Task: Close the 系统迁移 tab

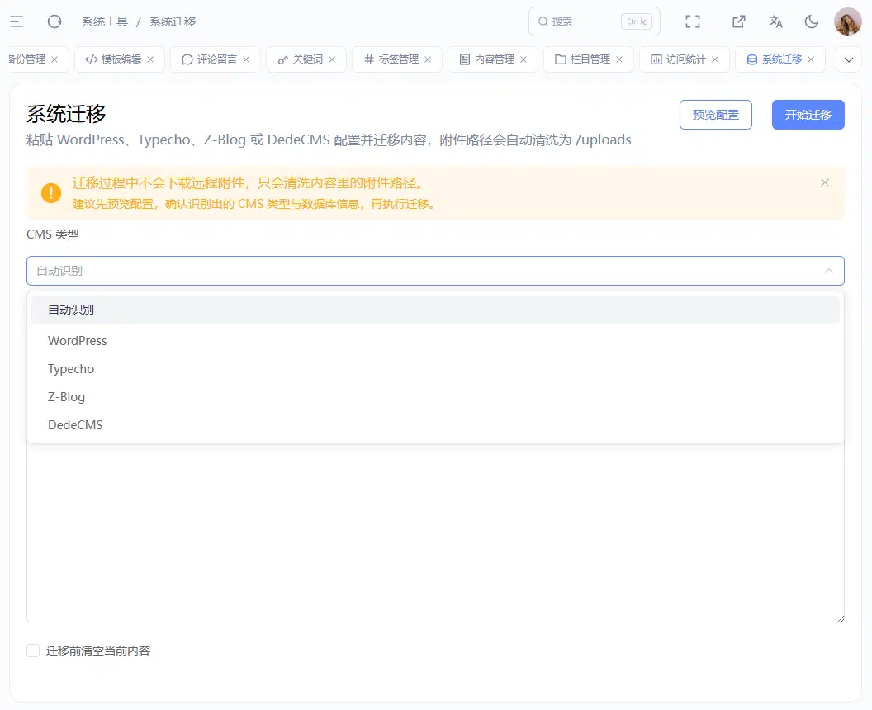Action: (x=811, y=59)
